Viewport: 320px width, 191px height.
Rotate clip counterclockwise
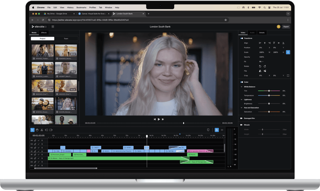(260, 66)
